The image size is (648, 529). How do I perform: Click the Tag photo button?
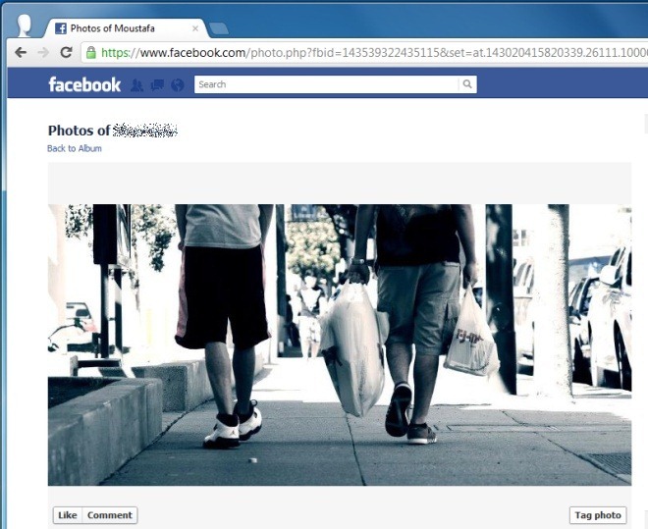598,515
